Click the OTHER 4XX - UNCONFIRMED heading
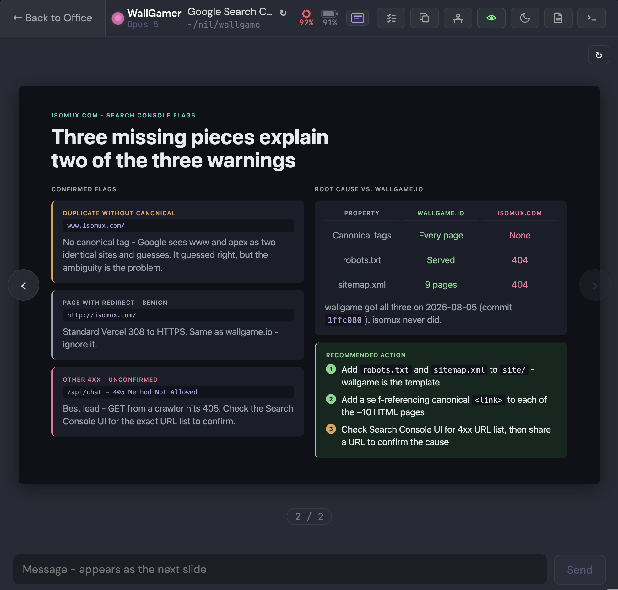 (110, 380)
